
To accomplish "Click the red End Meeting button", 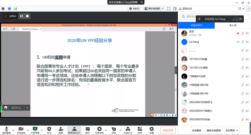I will coord(168,130).
